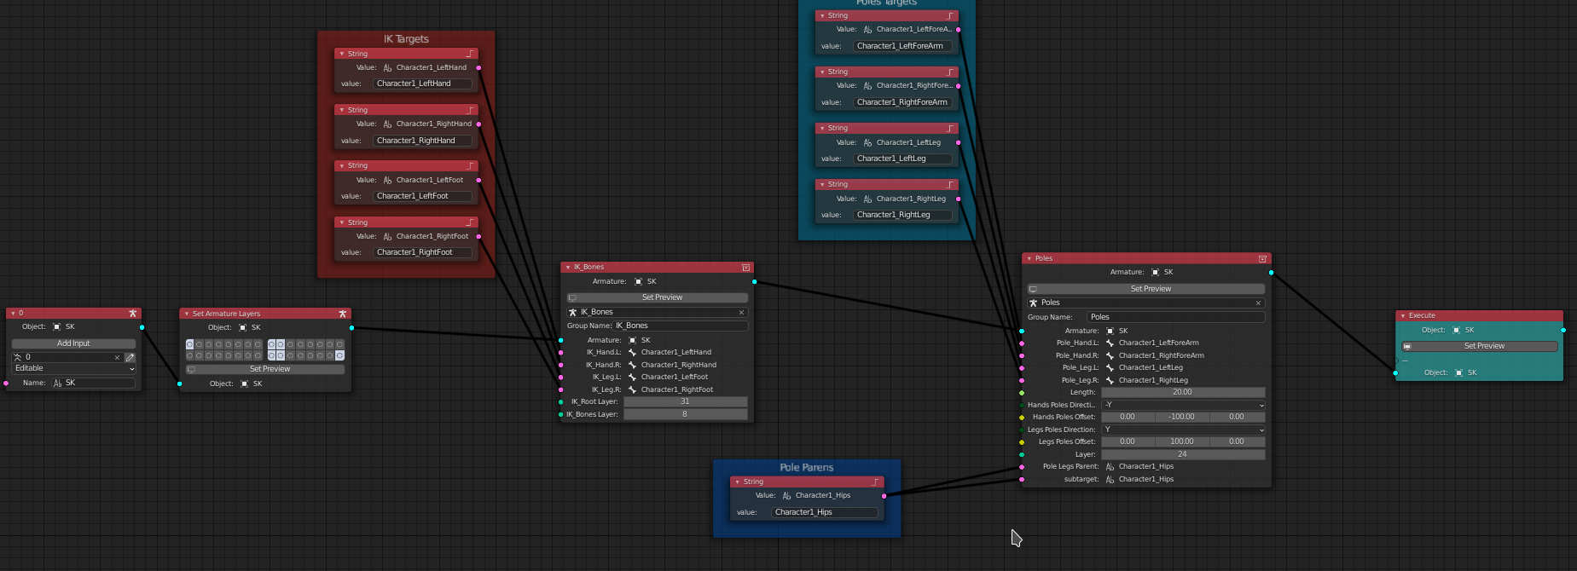This screenshot has width=1577, height=571.
Task: Click armature icon in Poles group field
Action: (x=1034, y=303)
